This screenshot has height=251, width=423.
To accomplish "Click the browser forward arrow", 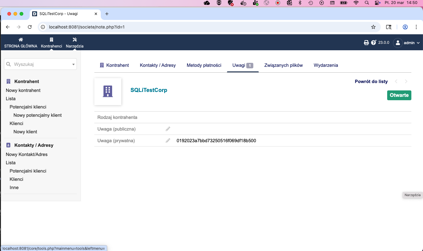I will tap(19, 27).
